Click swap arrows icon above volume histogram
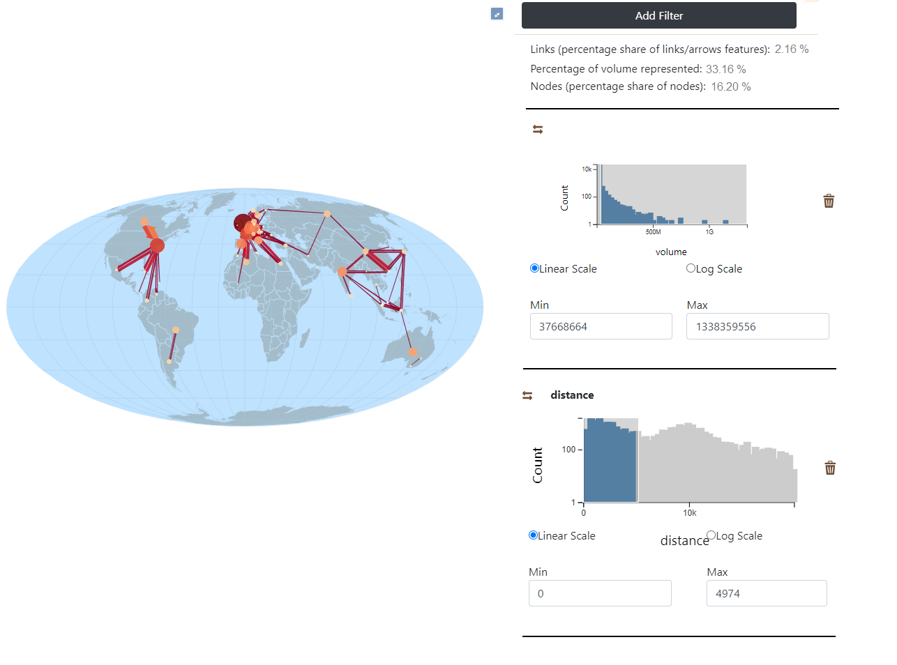 point(538,130)
